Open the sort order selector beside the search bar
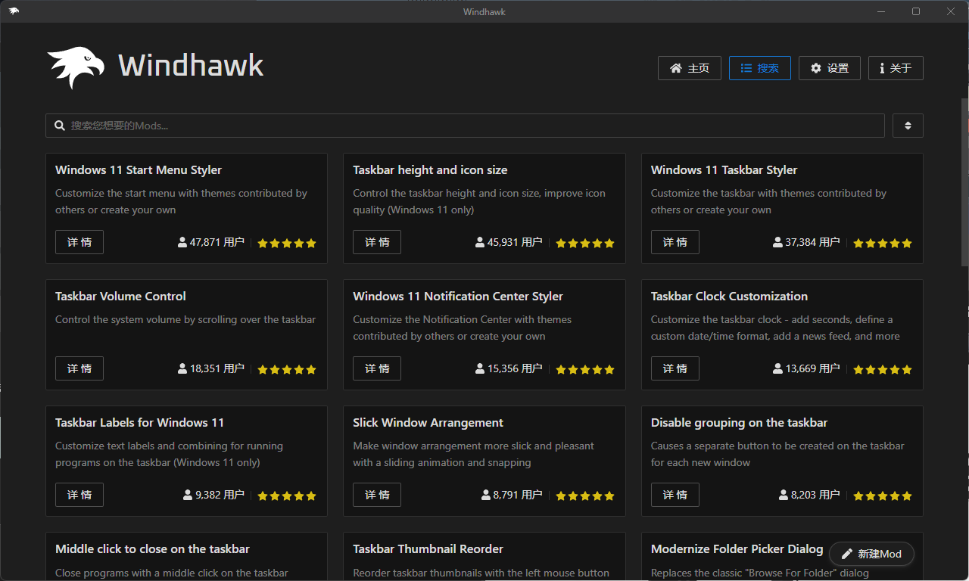The height and width of the screenshot is (581, 969). point(908,125)
